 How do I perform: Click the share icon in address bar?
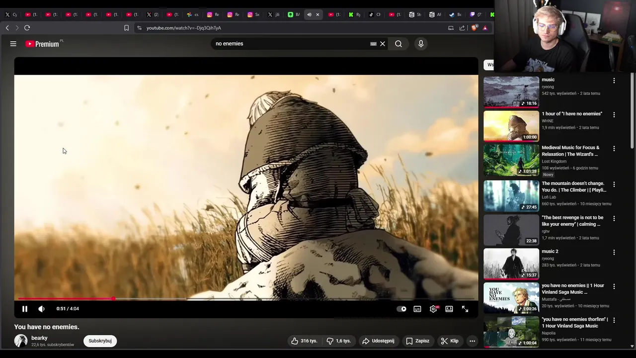[x=462, y=28]
